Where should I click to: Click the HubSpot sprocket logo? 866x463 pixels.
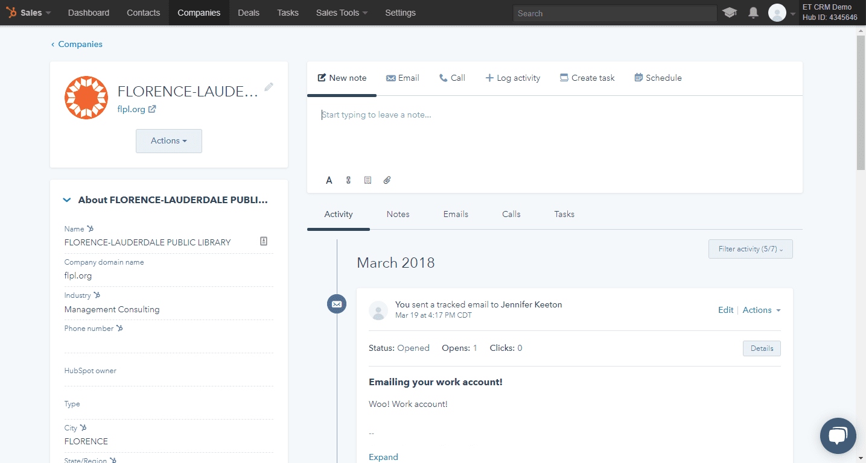pos(11,13)
